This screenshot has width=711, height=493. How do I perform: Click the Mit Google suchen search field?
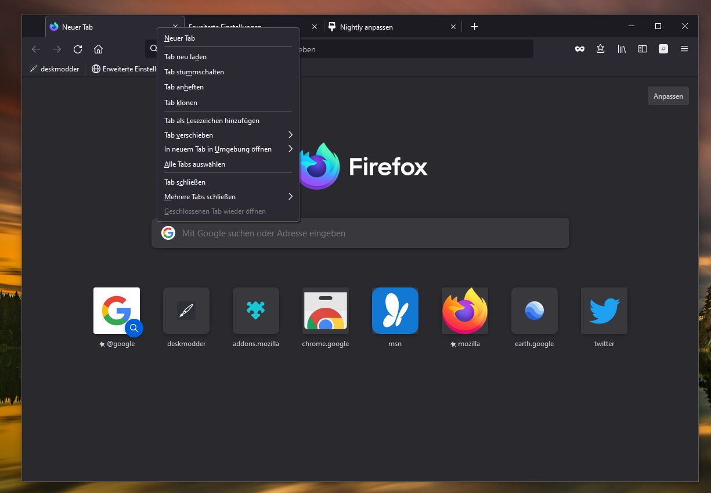pos(360,233)
